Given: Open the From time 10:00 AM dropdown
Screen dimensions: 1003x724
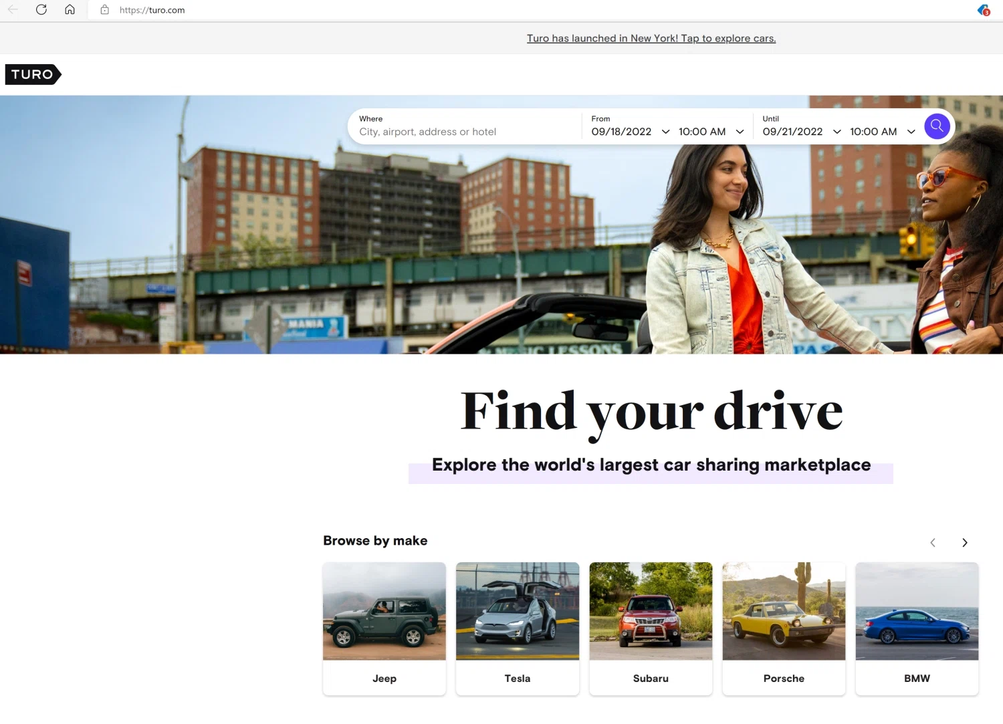Looking at the screenshot, I should coord(711,132).
